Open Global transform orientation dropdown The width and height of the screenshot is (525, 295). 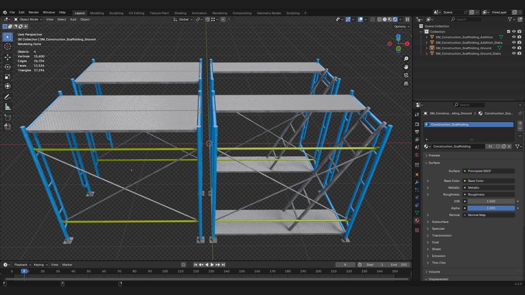pos(183,19)
